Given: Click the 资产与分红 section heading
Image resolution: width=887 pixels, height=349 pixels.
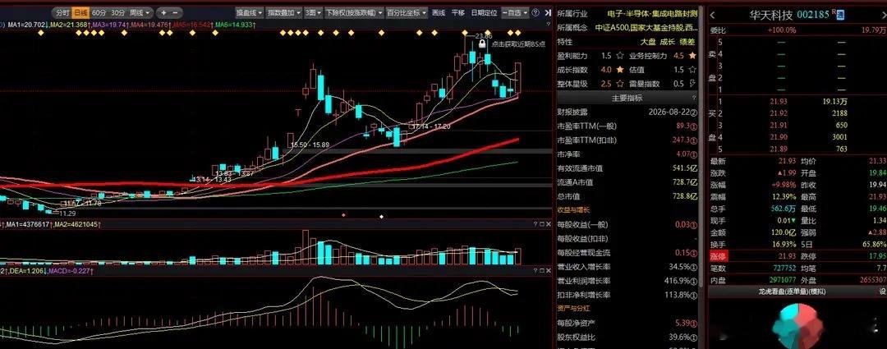Looking at the screenshot, I should click(x=572, y=309).
